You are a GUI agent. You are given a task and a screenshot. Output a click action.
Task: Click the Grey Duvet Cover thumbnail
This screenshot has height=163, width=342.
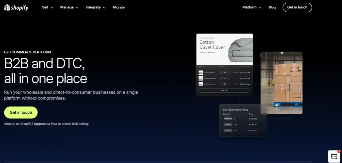[201, 73]
